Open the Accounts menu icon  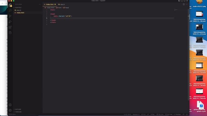point(10,105)
